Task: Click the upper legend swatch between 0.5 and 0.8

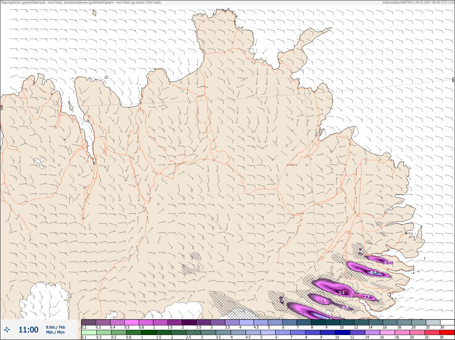Action: point(132,322)
